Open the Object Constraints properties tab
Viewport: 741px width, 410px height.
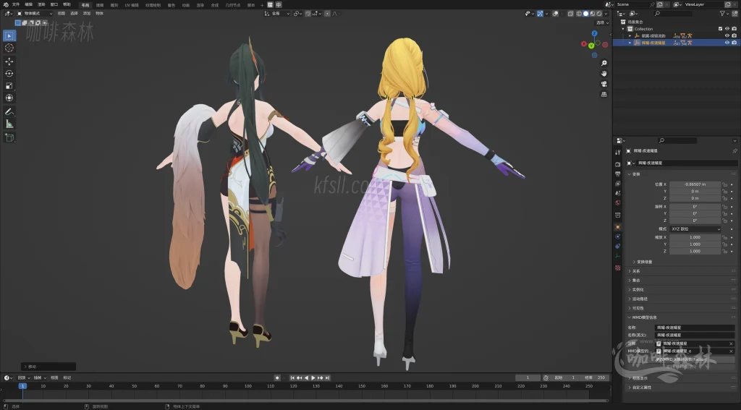(618, 246)
